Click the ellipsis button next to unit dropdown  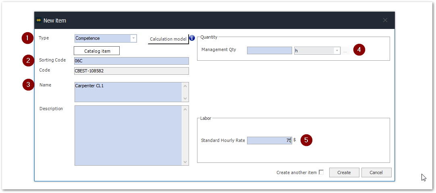click(345, 51)
